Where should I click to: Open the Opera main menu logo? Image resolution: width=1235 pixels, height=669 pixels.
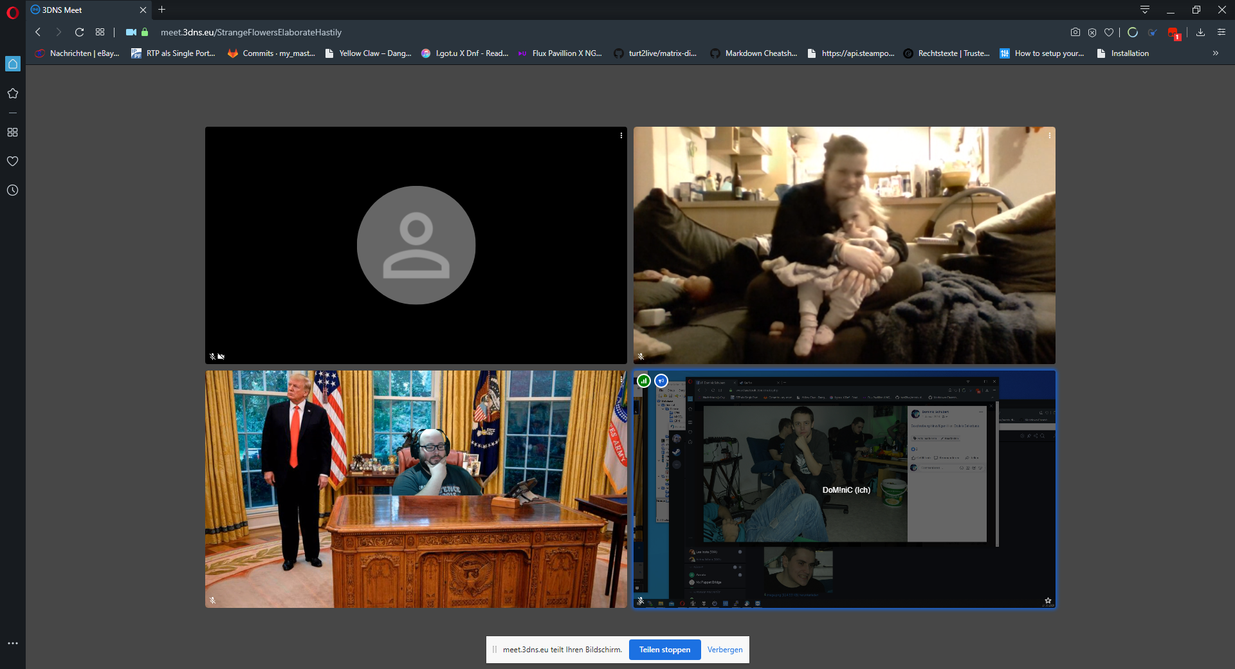point(12,12)
